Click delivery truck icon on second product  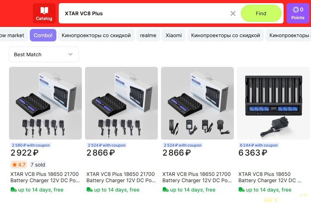[x=89, y=190]
